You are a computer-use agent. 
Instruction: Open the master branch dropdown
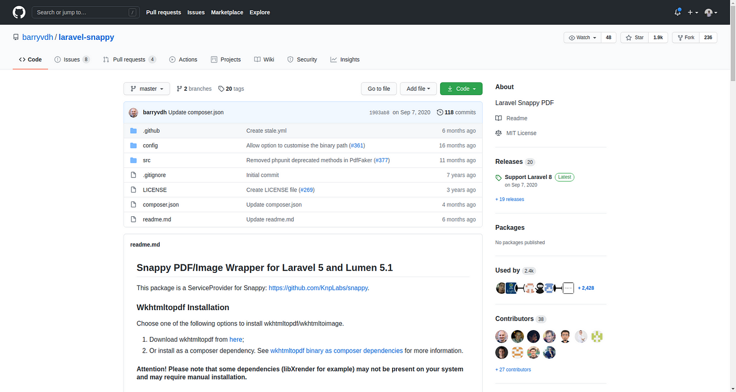(147, 89)
